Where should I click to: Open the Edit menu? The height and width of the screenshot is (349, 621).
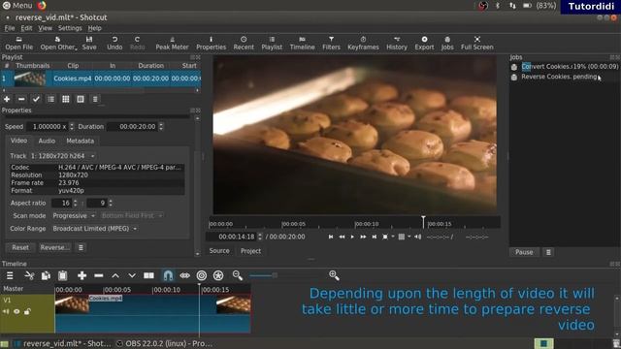(26, 28)
